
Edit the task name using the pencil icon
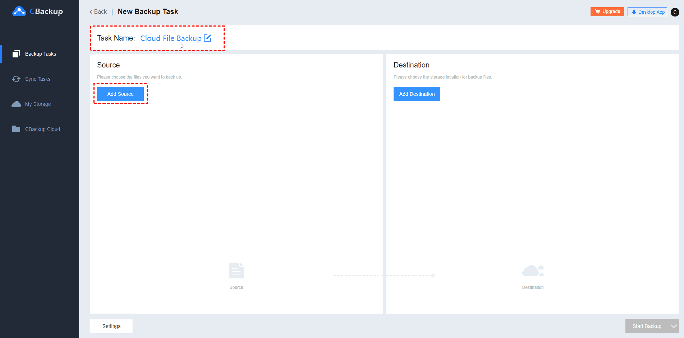coord(208,38)
